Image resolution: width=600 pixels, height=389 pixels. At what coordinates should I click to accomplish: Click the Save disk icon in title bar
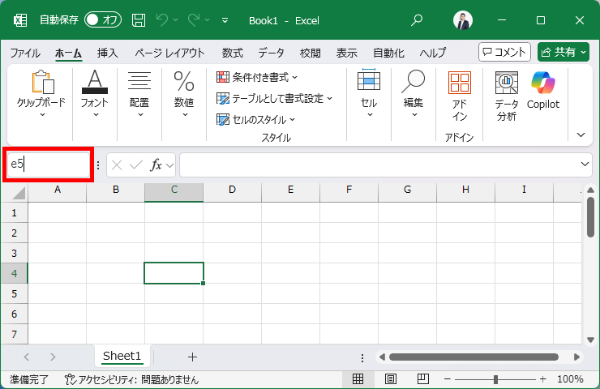point(139,20)
